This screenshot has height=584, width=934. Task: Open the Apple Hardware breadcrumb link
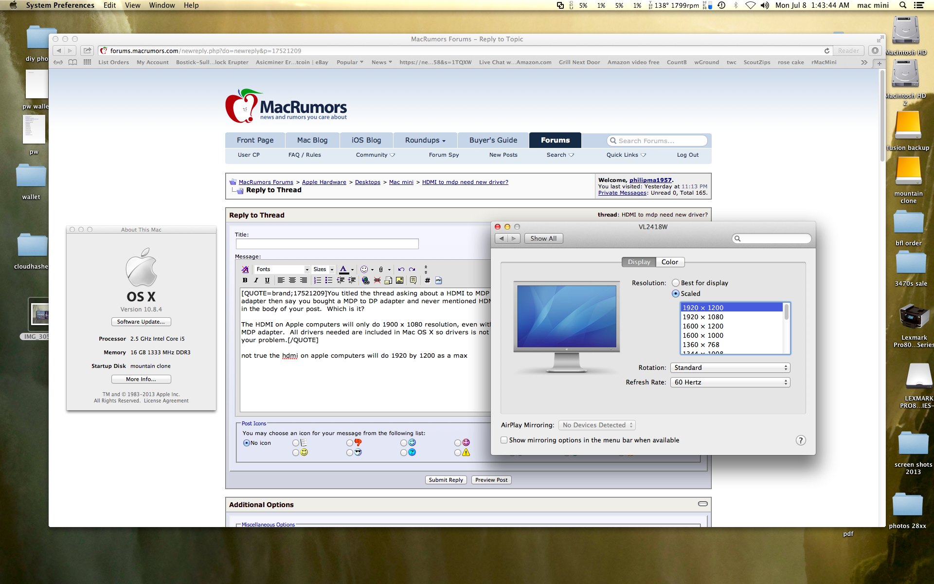(324, 182)
